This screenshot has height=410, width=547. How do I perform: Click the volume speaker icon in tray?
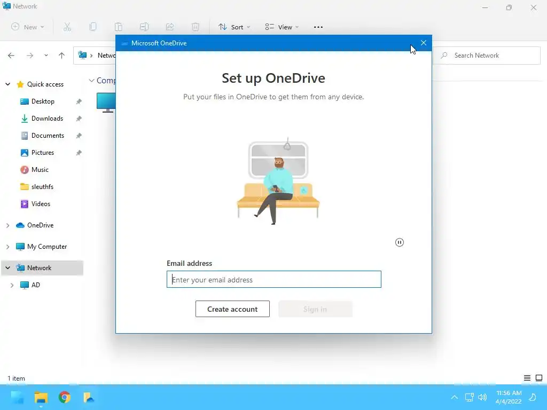coord(482,397)
